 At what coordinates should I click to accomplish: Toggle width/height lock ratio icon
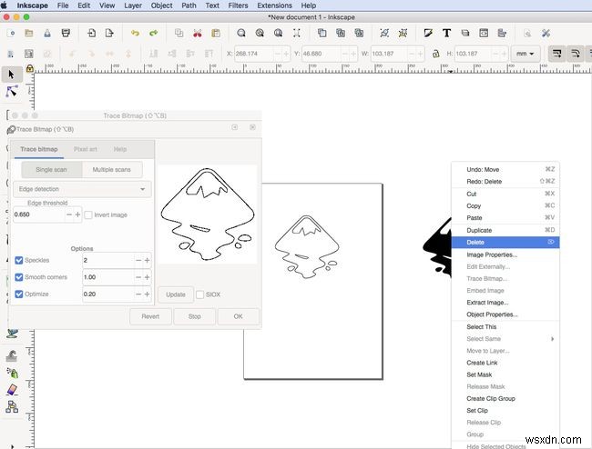tap(435, 54)
